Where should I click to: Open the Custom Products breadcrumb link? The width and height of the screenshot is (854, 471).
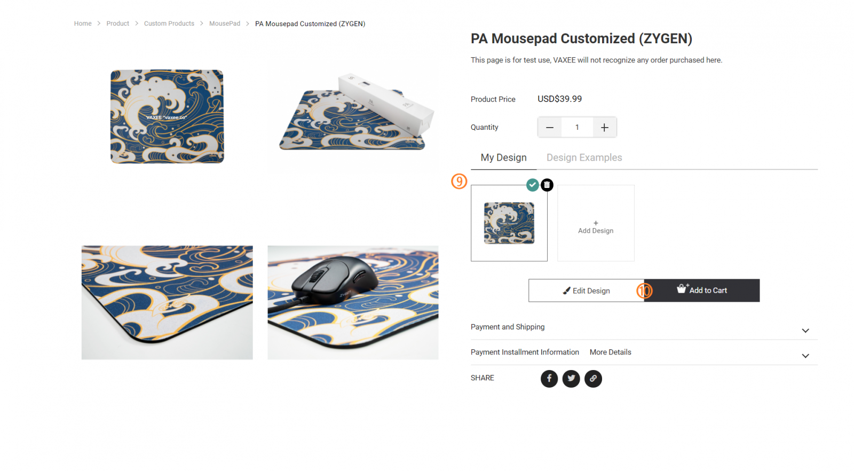coord(169,23)
